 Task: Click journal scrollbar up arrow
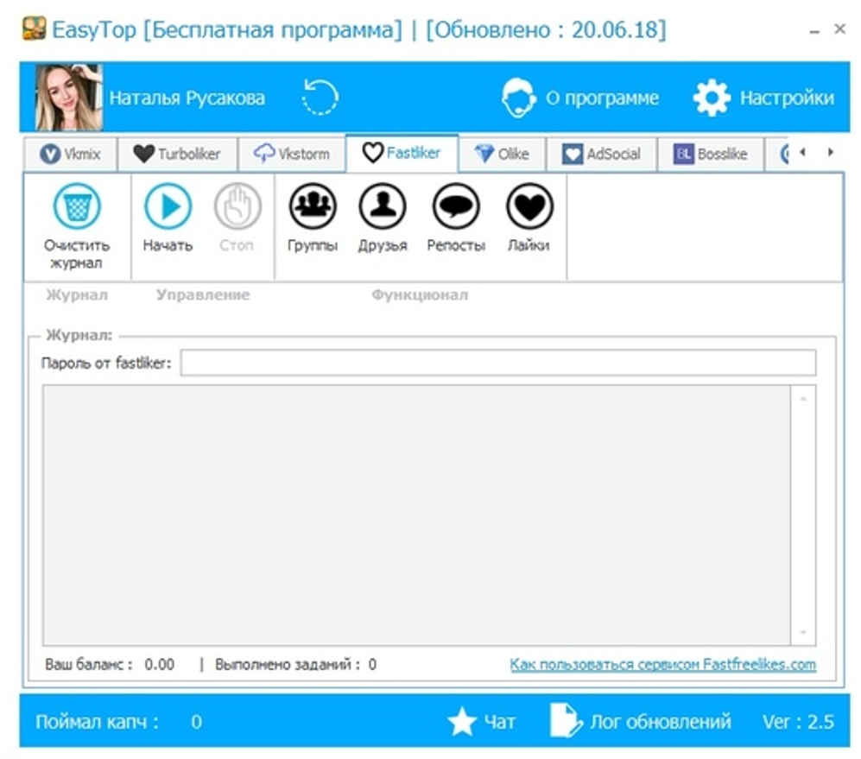pos(803,399)
